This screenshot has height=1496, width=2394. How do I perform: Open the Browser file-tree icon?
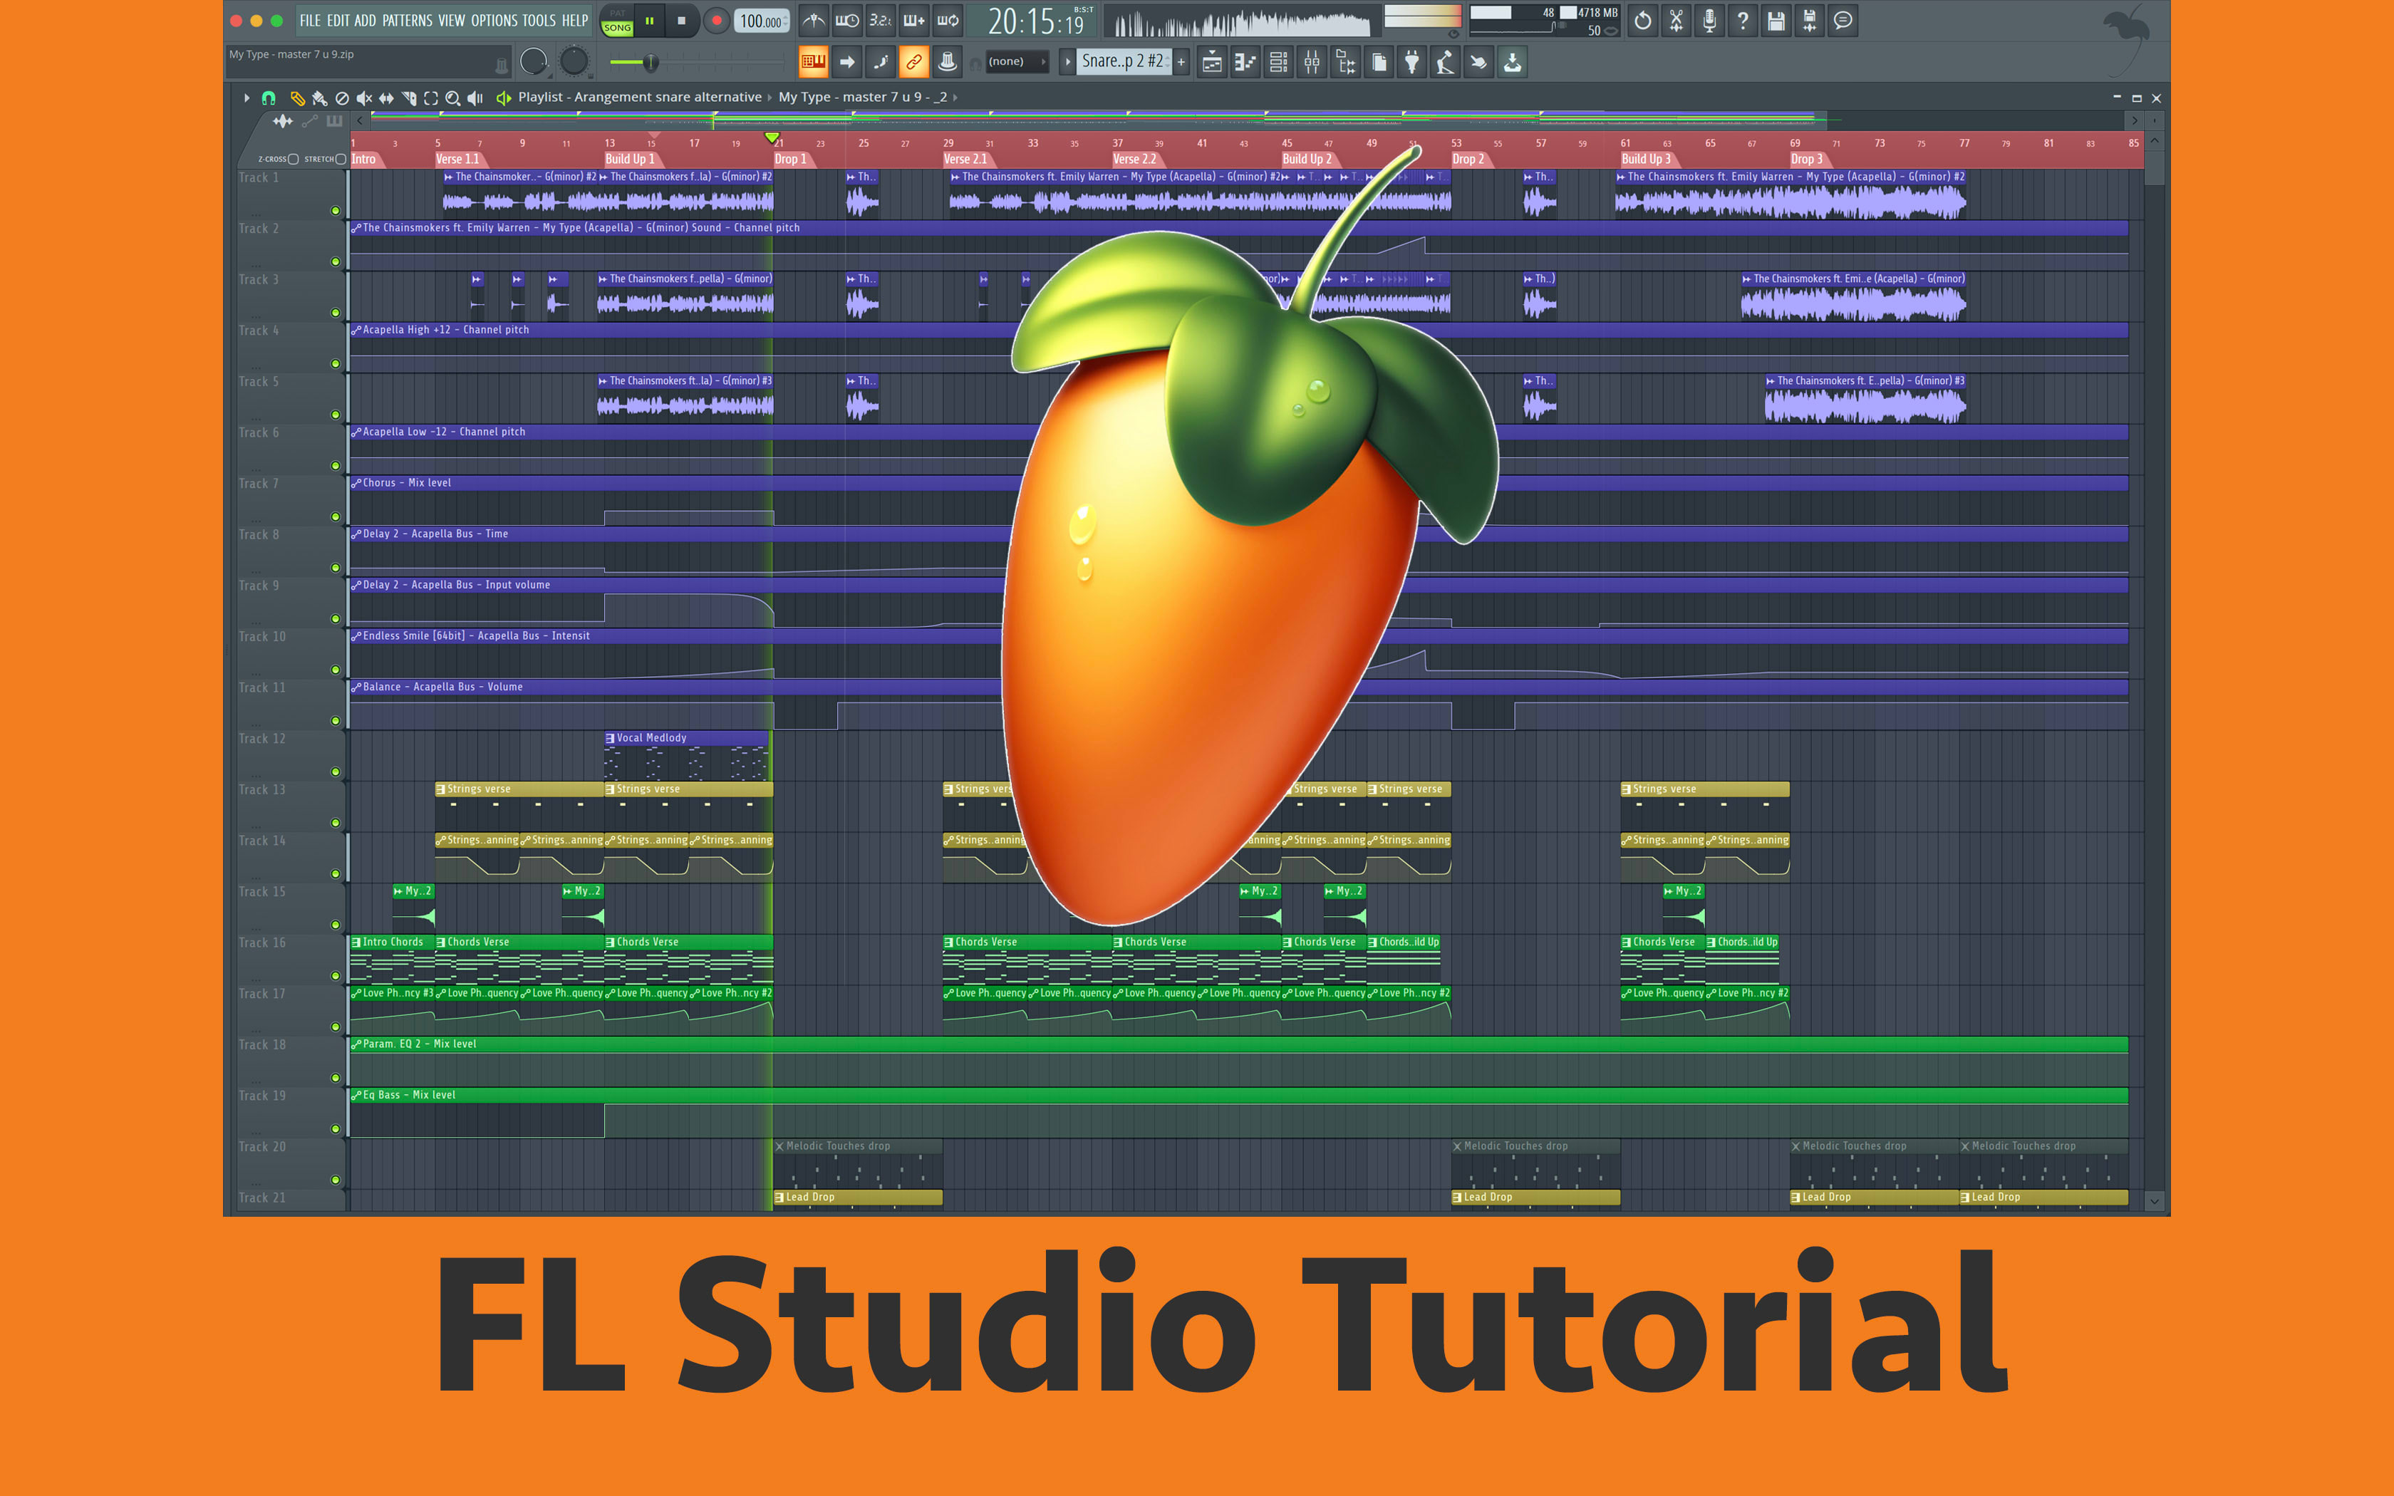click(1345, 63)
